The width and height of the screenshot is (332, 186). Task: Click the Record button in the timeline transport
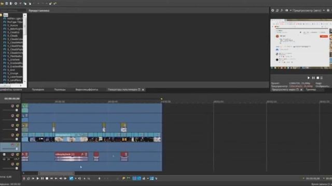click(24, 178)
